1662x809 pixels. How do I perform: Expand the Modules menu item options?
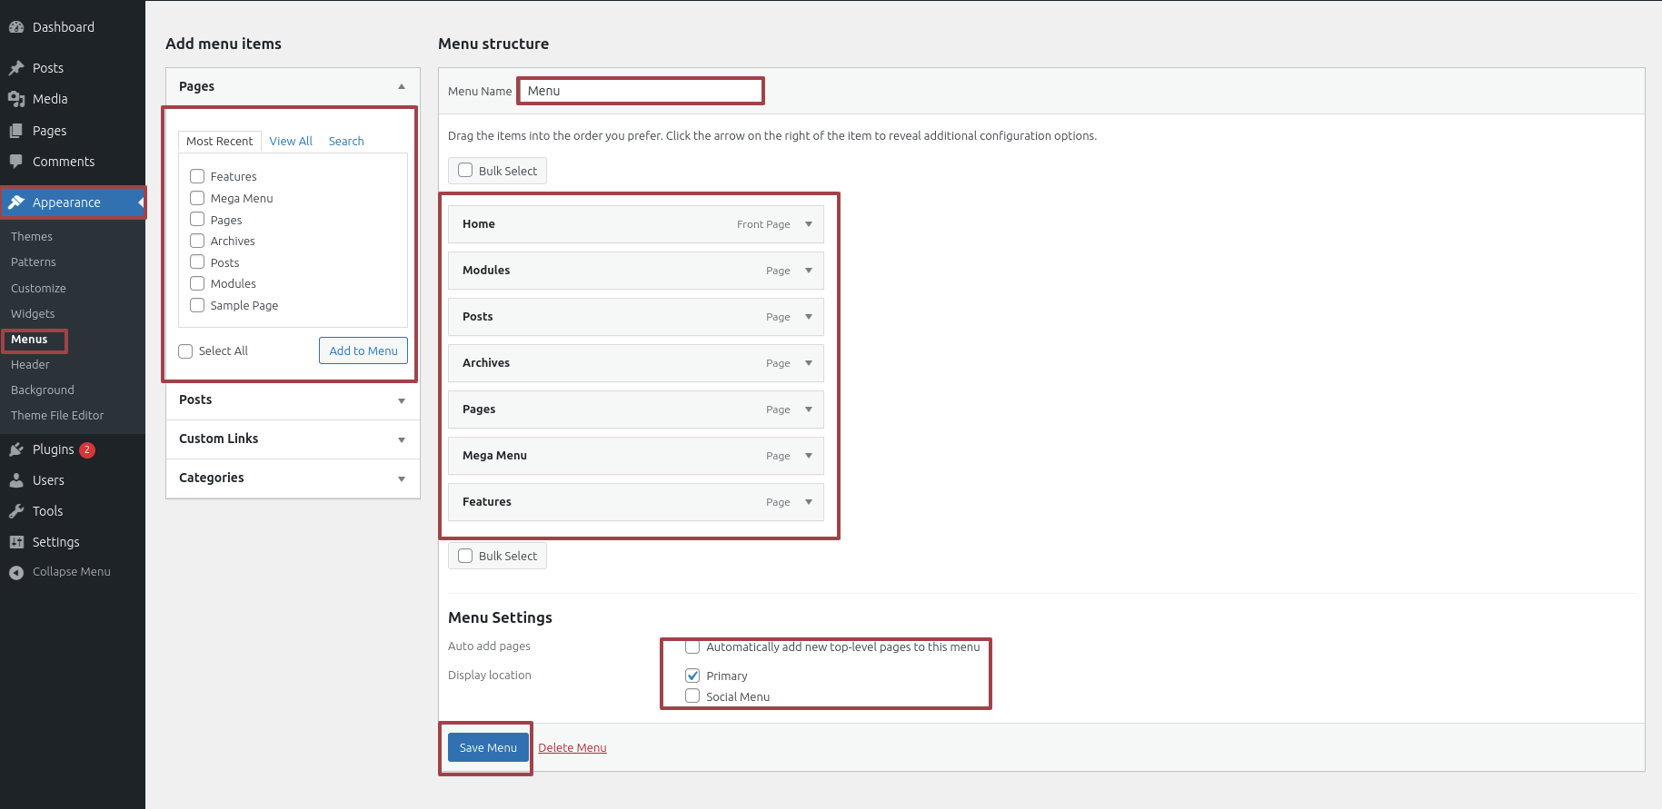tap(809, 271)
